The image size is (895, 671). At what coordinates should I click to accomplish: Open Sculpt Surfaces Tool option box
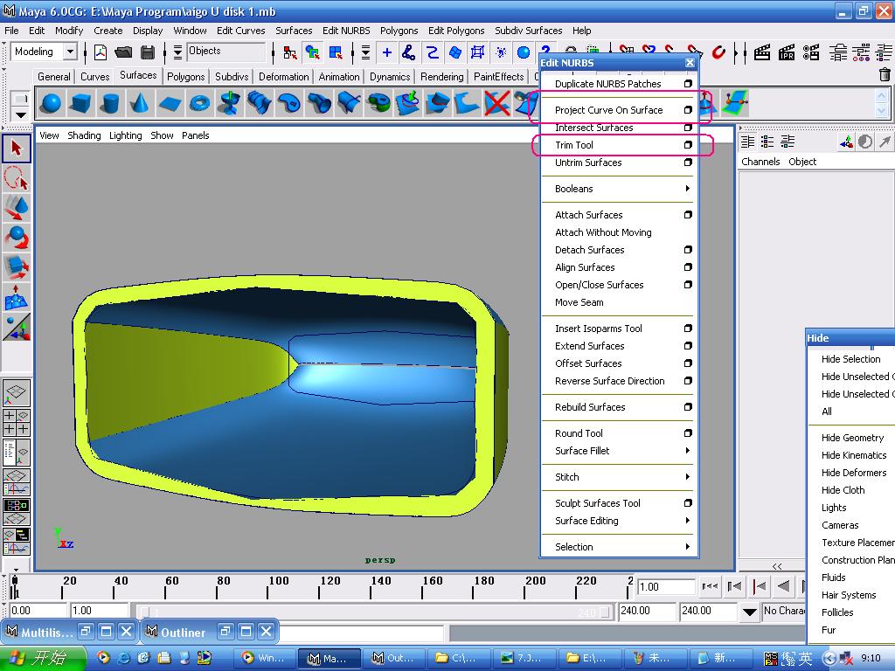tap(688, 502)
